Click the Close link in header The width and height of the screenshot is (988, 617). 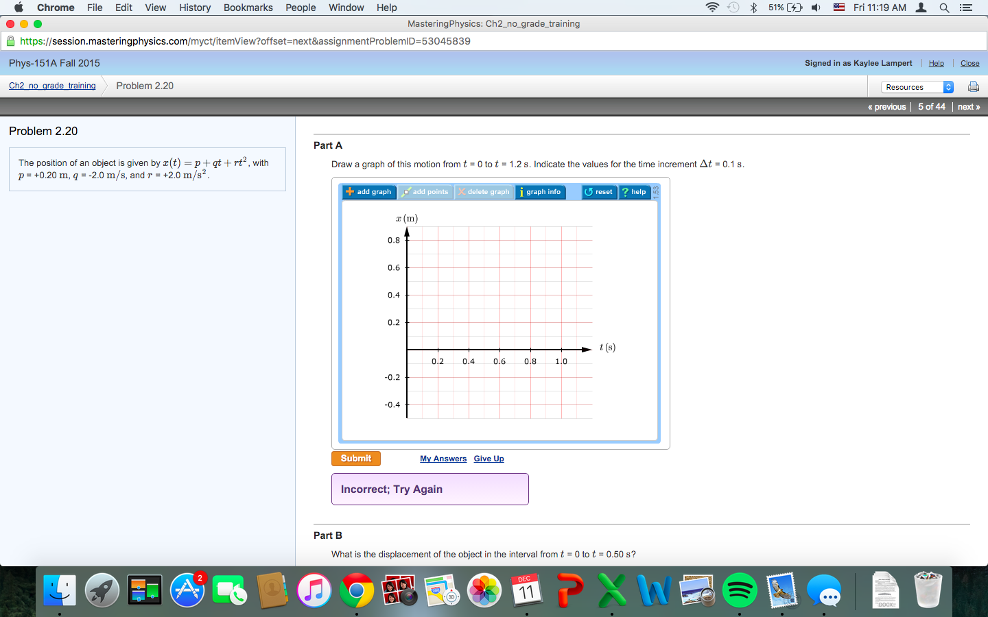click(x=970, y=63)
